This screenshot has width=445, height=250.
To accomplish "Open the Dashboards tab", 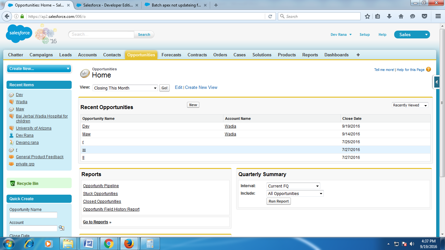I will click(x=336, y=55).
